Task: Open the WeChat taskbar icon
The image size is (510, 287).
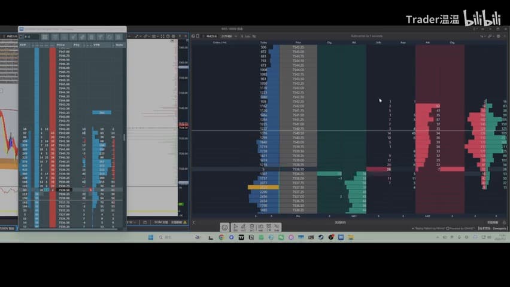Action: click(x=281, y=237)
